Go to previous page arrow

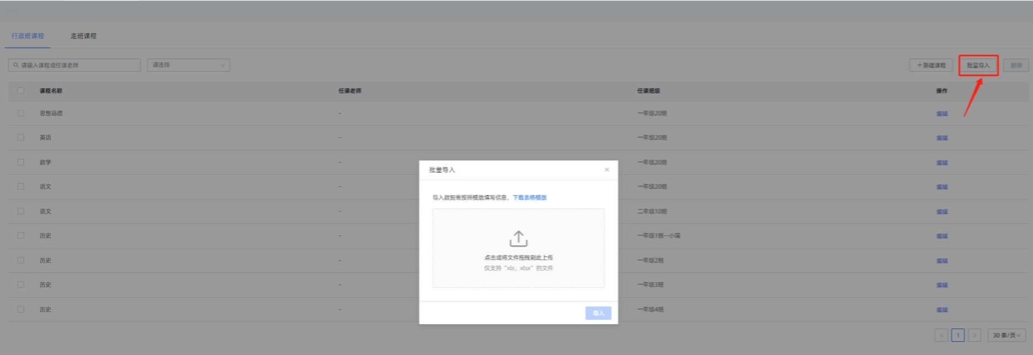point(941,335)
